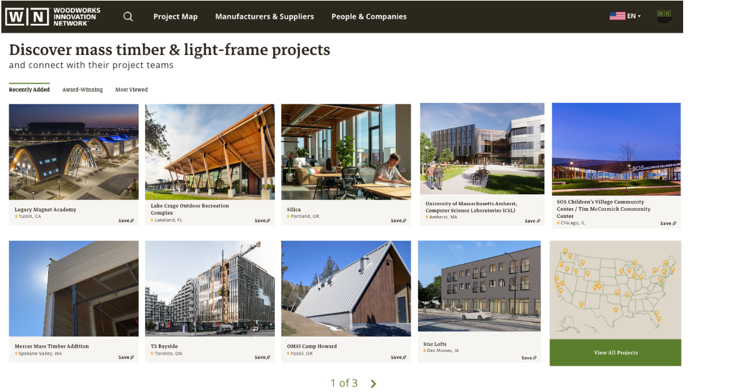This screenshot has width=750, height=392.
Task: Click the Chicago, IL location
Action: [571, 223]
